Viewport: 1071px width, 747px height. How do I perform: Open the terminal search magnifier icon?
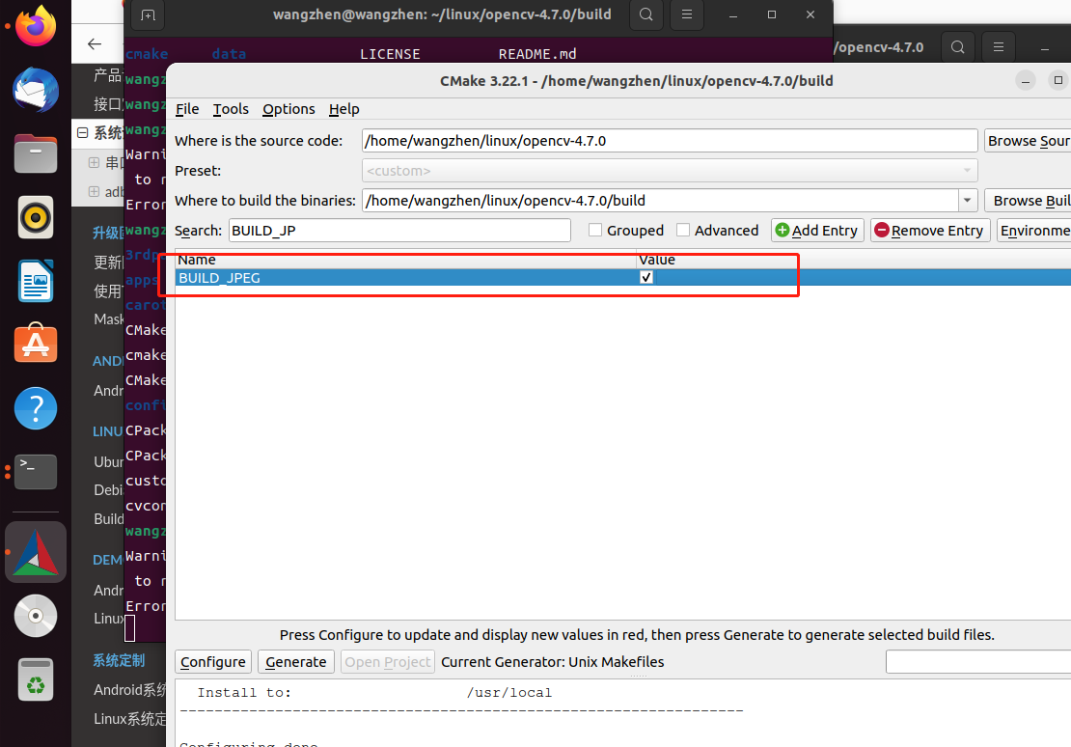click(x=646, y=16)
